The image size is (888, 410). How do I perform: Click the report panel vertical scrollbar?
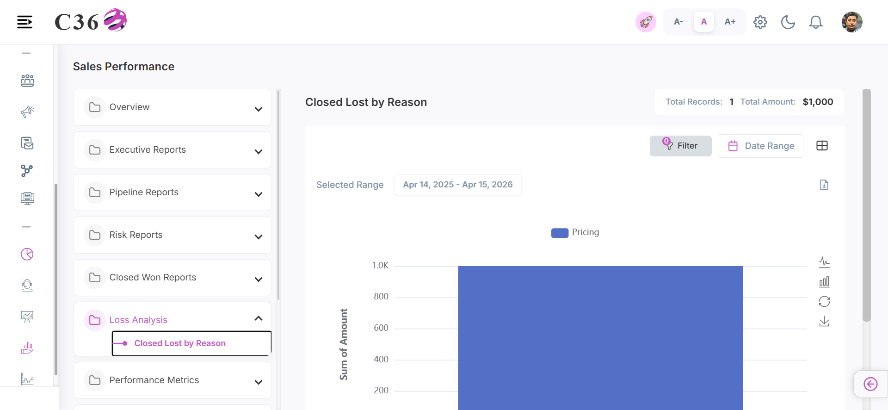click(x=867, y=205)
